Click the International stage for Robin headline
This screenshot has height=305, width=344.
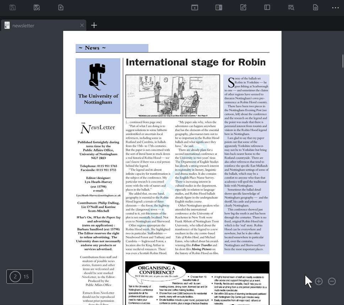click(196, 62)
